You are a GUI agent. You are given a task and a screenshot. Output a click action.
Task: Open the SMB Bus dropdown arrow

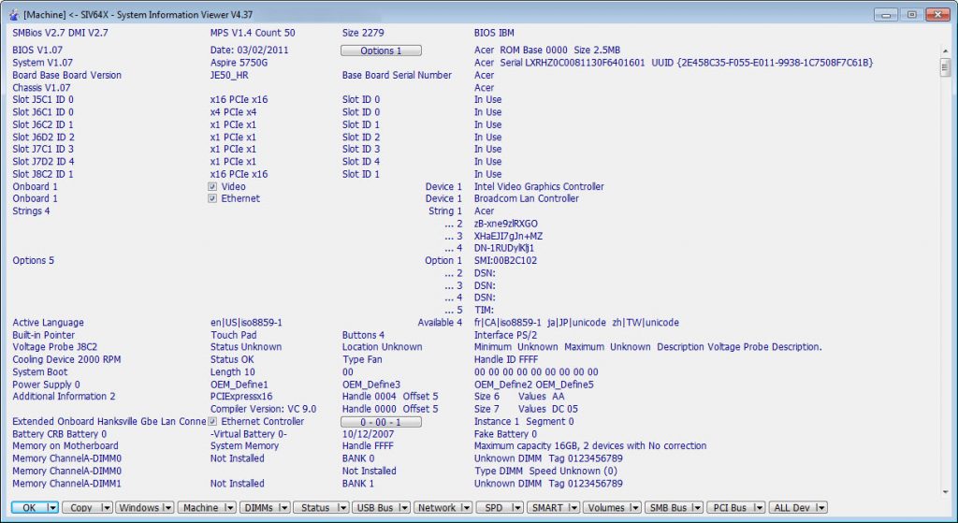tap(697, 508)
